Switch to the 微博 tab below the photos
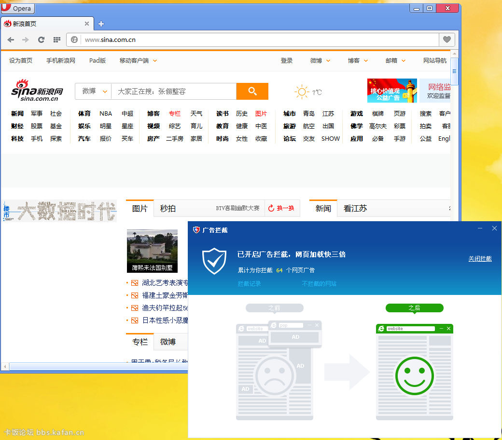502x440 pixels. tap(168, 342)
